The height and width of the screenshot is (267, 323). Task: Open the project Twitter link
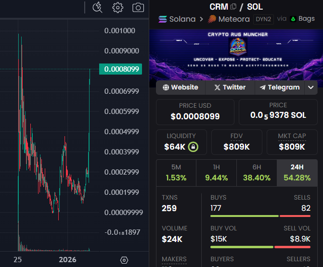pyautogui.click(x=230, y=87)
